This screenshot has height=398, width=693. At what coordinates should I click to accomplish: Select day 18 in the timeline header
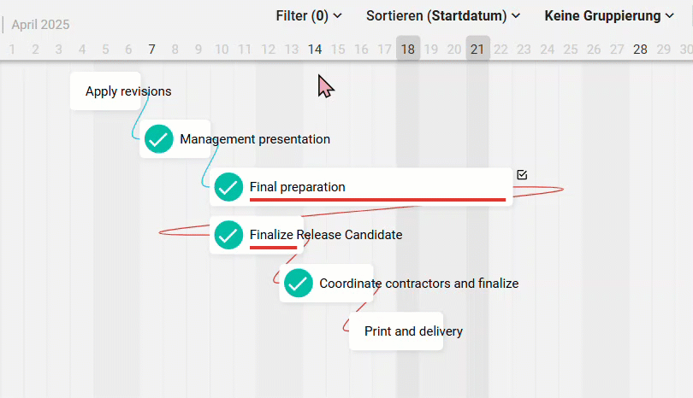point(408,49)
